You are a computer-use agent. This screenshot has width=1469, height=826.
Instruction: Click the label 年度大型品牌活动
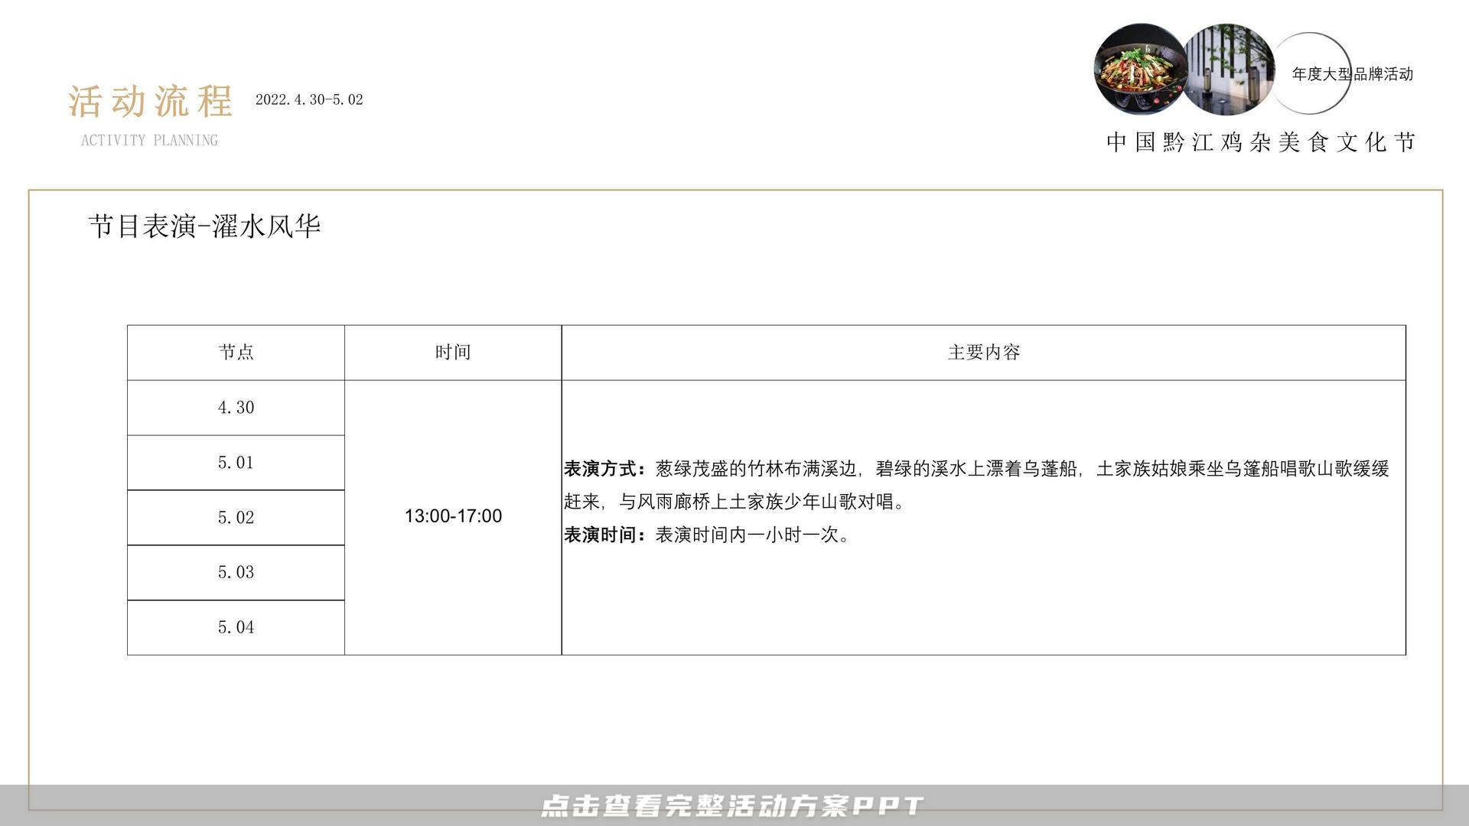[x=1352, y=74]
